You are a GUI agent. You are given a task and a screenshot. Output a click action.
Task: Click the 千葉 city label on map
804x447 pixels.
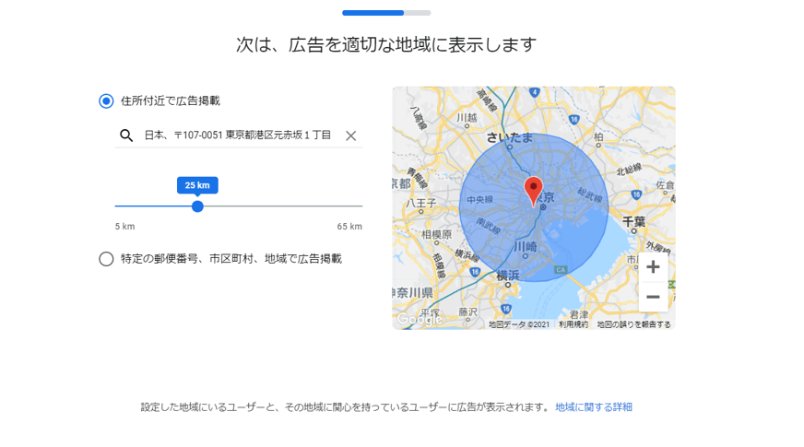634,221
